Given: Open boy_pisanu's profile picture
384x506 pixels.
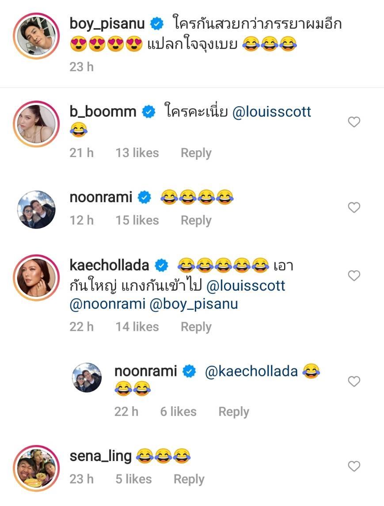Looking at the screenshot, I should [36, 35].
